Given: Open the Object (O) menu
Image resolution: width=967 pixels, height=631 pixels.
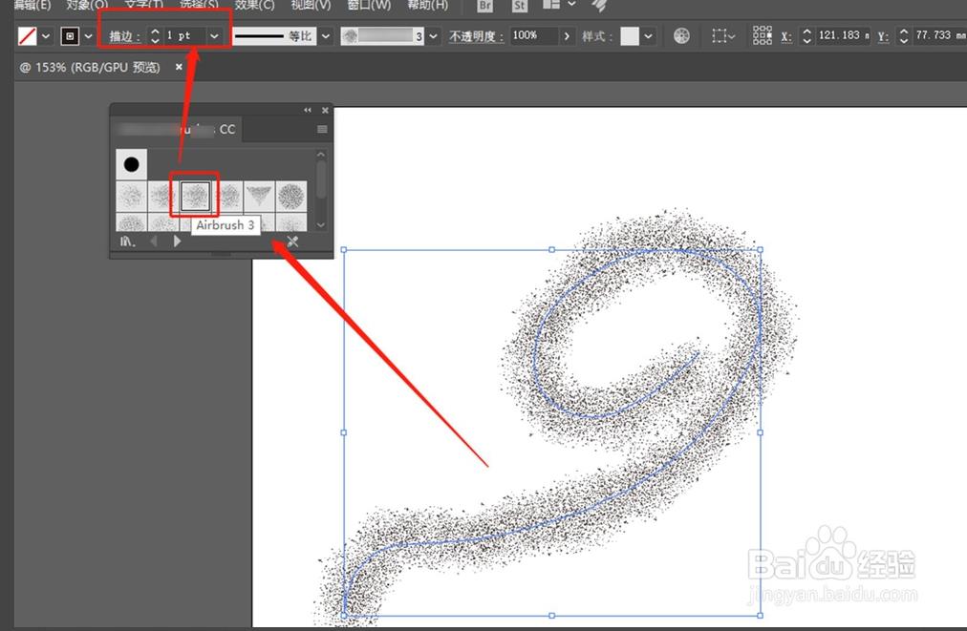Looking at the screenshot, I should [87, 5].
